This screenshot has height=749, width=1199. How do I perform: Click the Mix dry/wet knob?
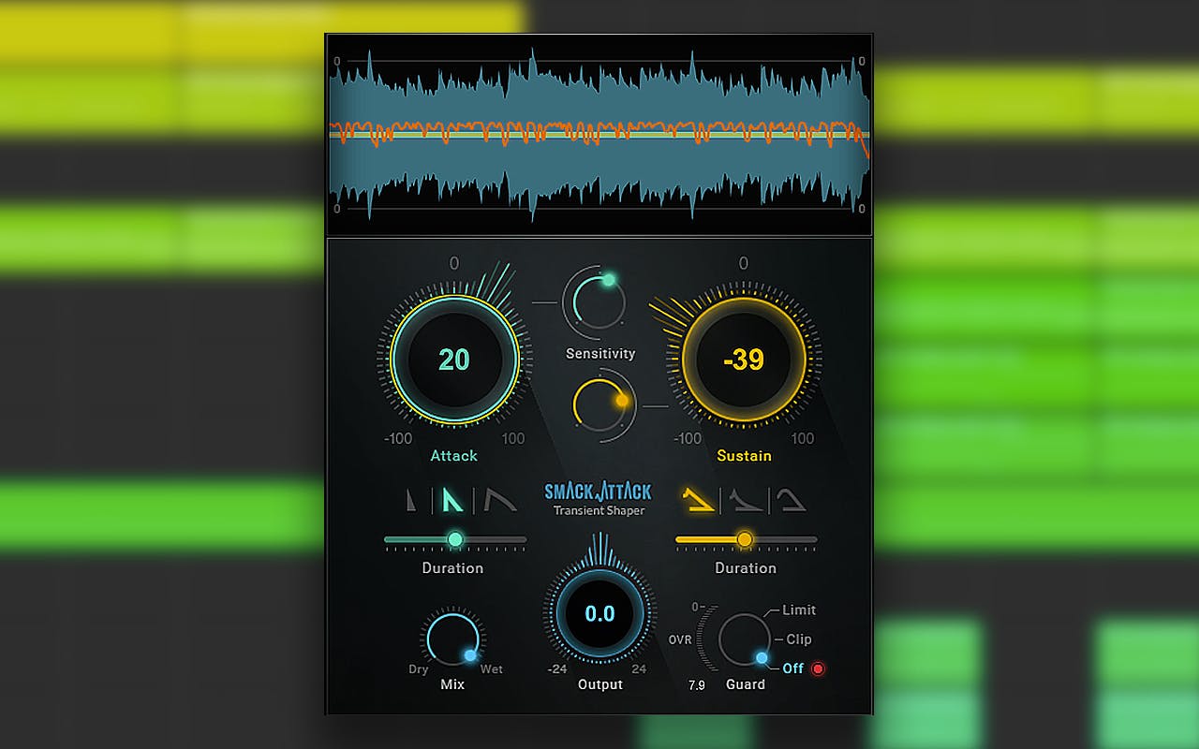[452, 639]
